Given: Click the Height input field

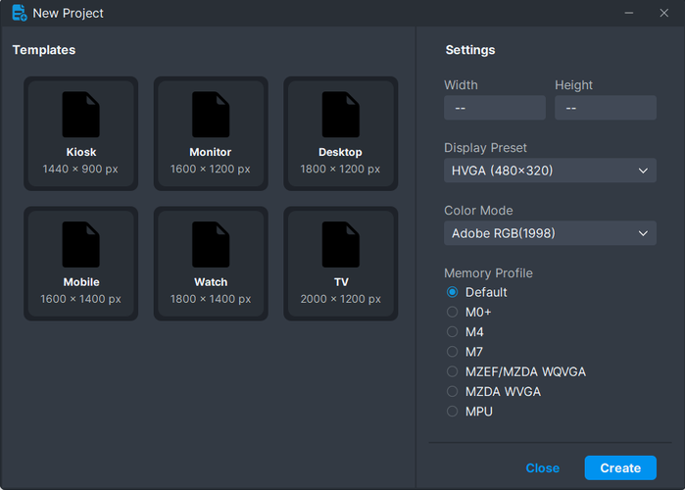Looking at the screenshot, I should coord(606,108).
